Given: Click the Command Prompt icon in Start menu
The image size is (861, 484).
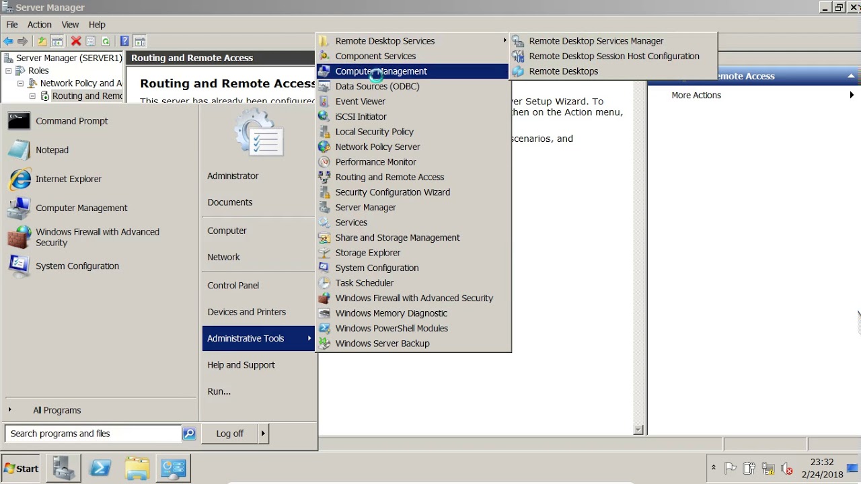Looking at the screenshot, I should 19,121.
